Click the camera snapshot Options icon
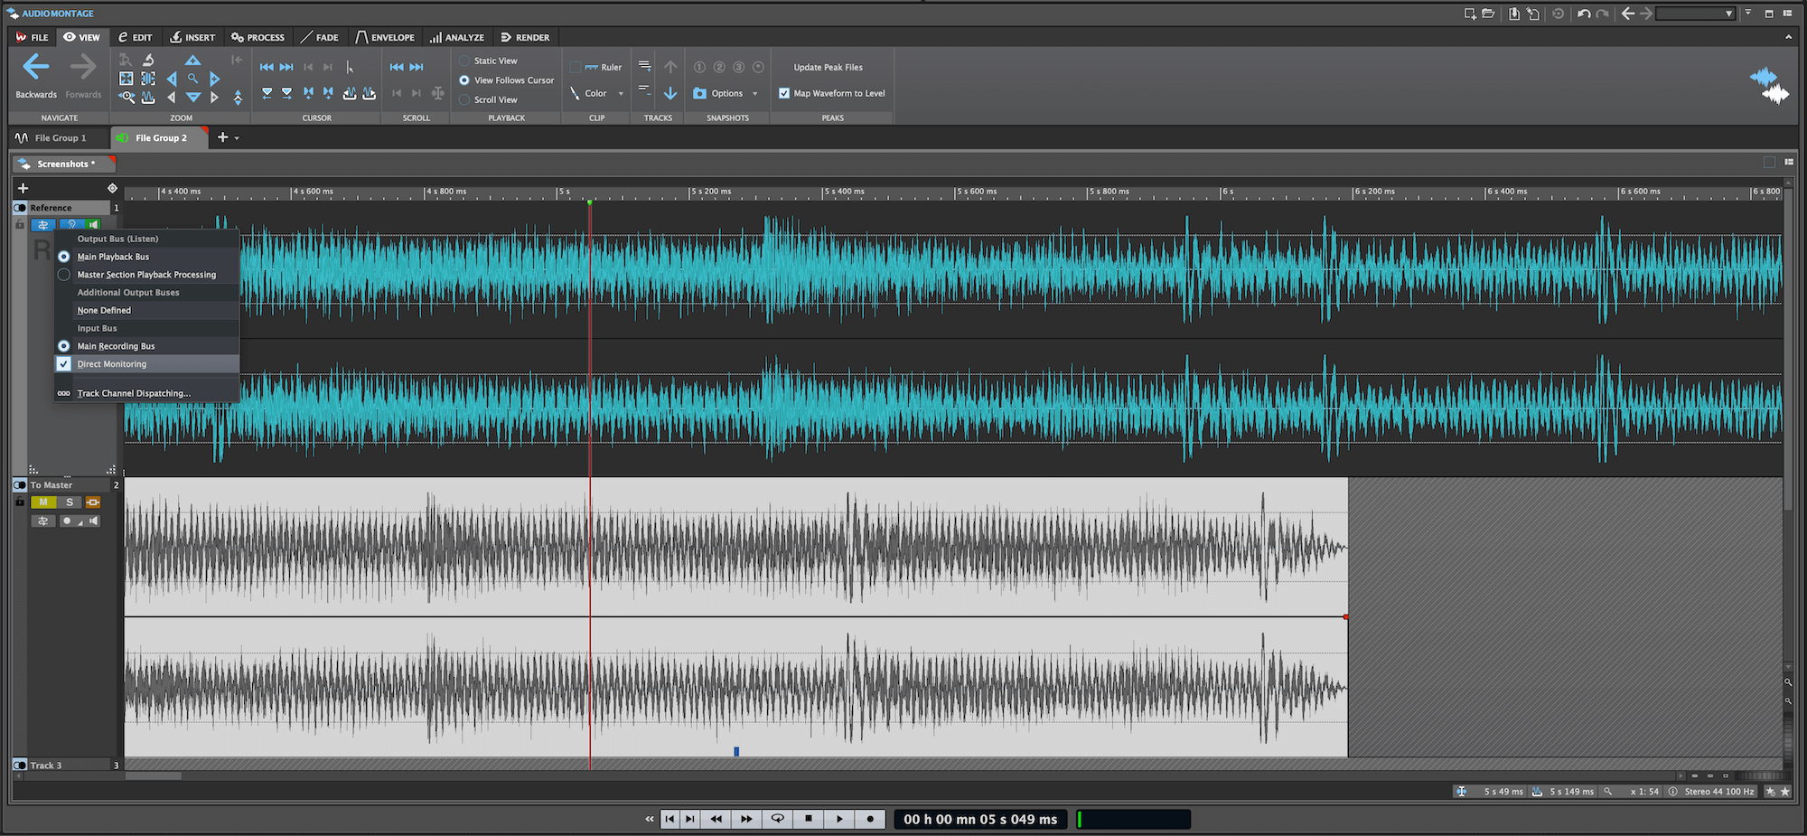The width and height of the screenshot is (1807, 836). coord(699,93)
